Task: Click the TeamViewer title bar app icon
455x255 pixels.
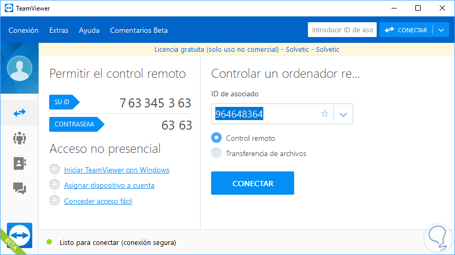Action: coord(9,8)
